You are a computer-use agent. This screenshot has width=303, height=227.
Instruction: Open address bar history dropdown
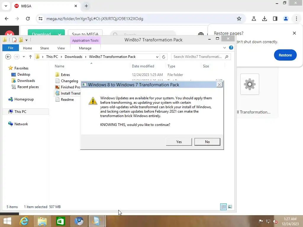pyautogui.click(x=157, y=57)
